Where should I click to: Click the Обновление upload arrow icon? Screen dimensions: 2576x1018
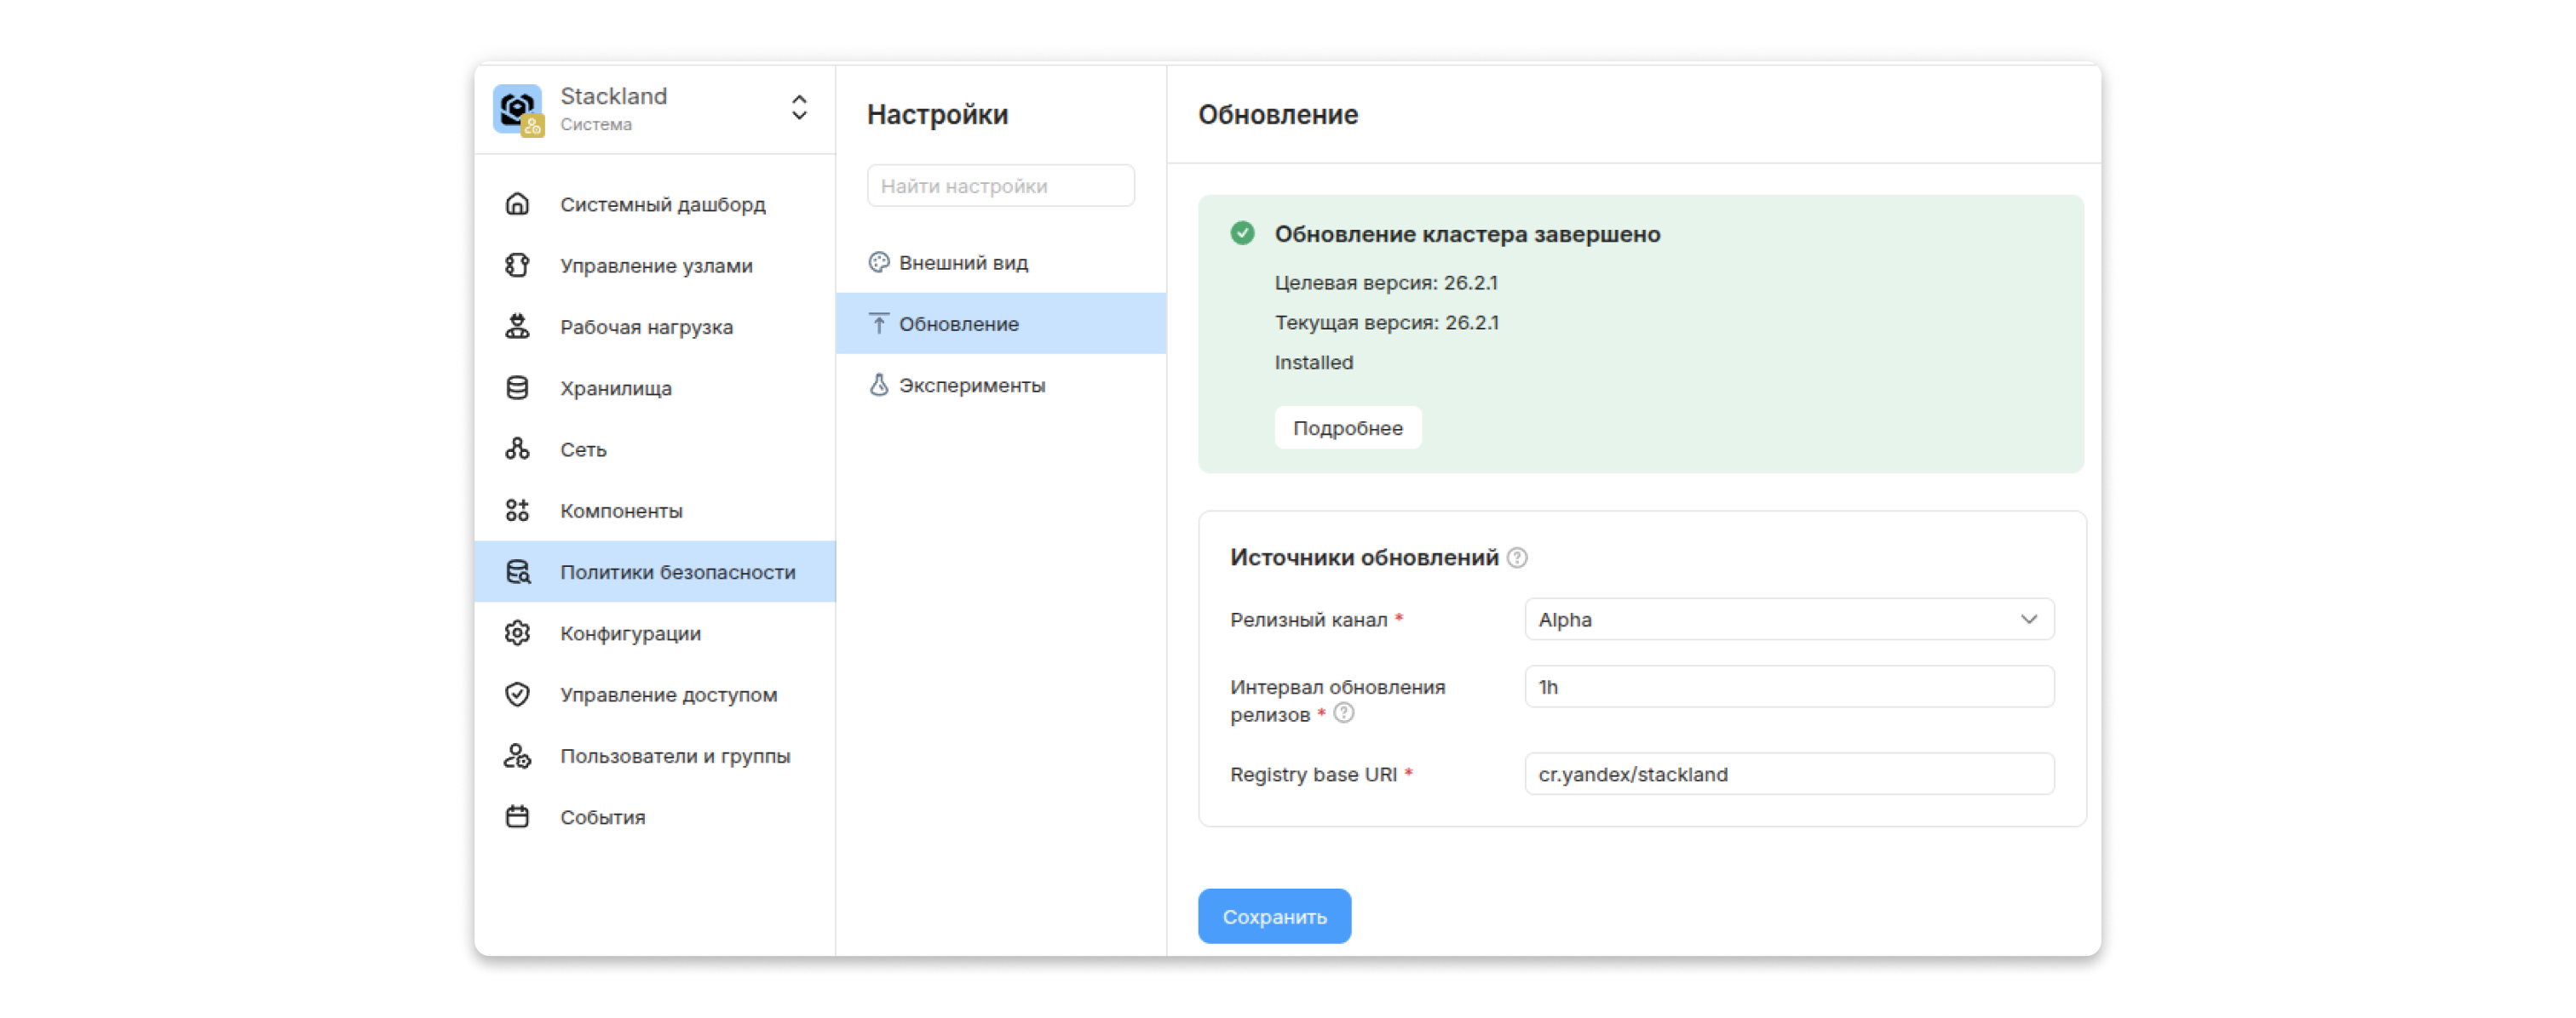tap(879, 323)
